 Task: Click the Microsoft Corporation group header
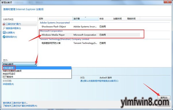click(51, 31)
